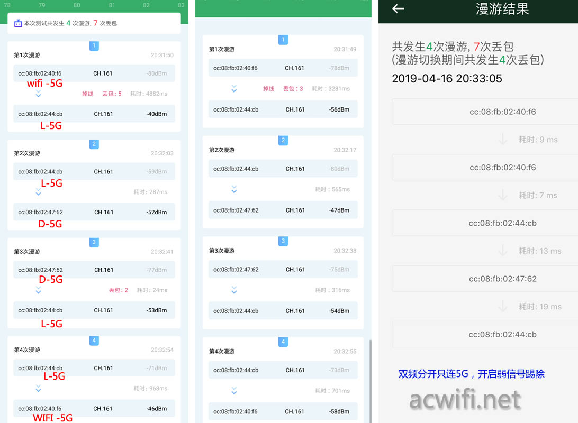Image resolution: width=578 pixels, height=423 pixels.
Task: Click the 掉线 label beside 丢包: 5
Action: pyautogui.click(x=88, y=94)
